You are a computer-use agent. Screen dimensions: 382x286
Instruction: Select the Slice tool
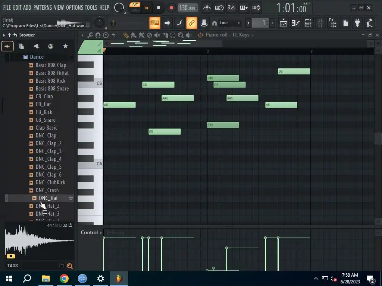tap(165, 35)
